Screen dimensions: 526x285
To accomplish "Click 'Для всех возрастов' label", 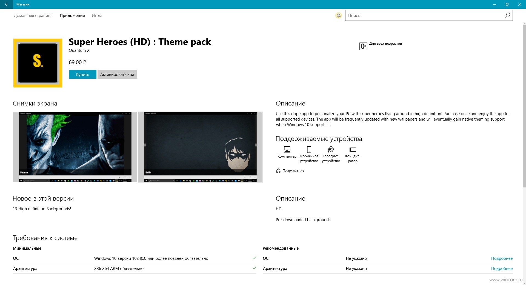I will (x=385, y=43).
